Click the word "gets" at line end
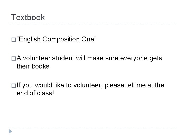Viewport: 185px width, 138px height. click(156, 59)
